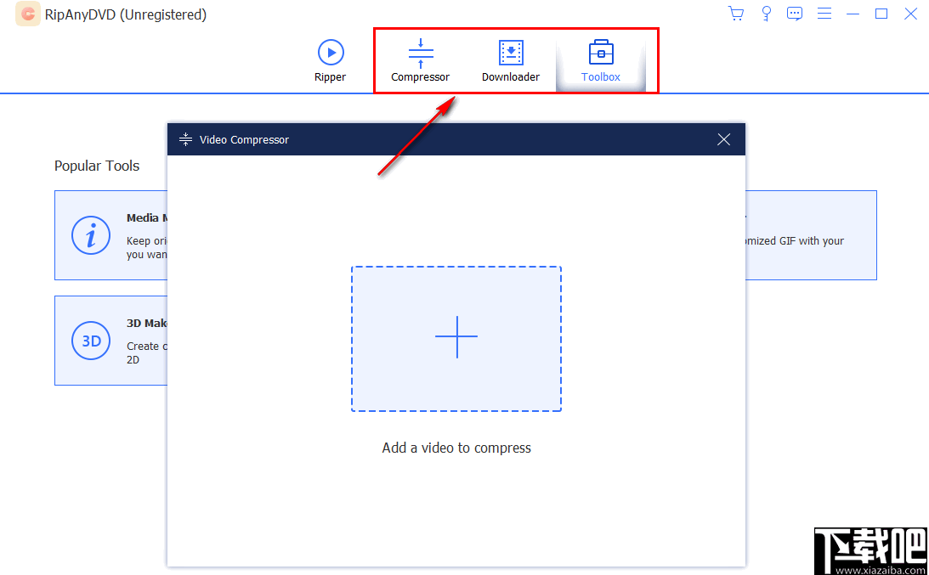The width and height of the screenshot is (929, 575).
Task: Click the Video Compressor title icon
Action: click(x=186, y=140)
